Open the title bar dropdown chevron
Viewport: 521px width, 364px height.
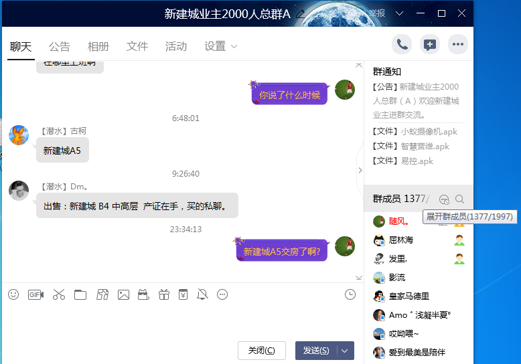(400, 13)
